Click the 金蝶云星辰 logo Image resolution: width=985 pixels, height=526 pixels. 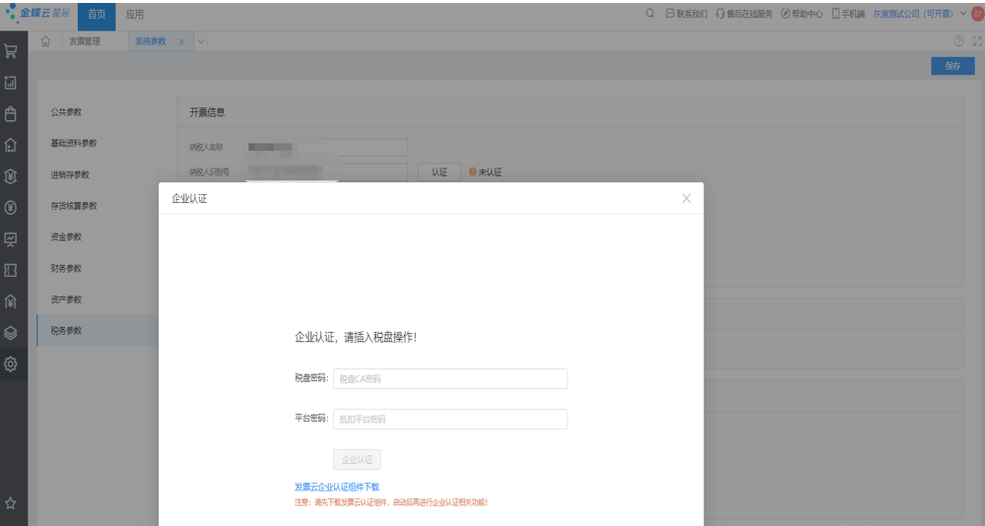coord(37,13)
